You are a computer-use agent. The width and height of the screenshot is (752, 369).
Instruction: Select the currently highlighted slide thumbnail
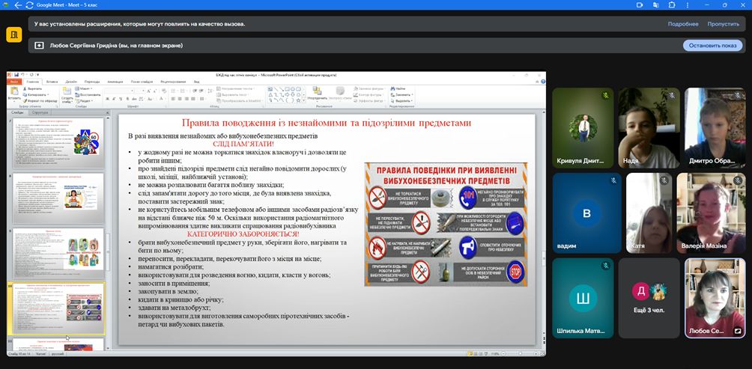coord(57,308)
